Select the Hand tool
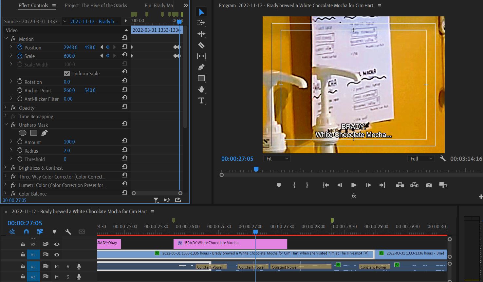Screen dimensions: 483x282 tap(201, 89)
